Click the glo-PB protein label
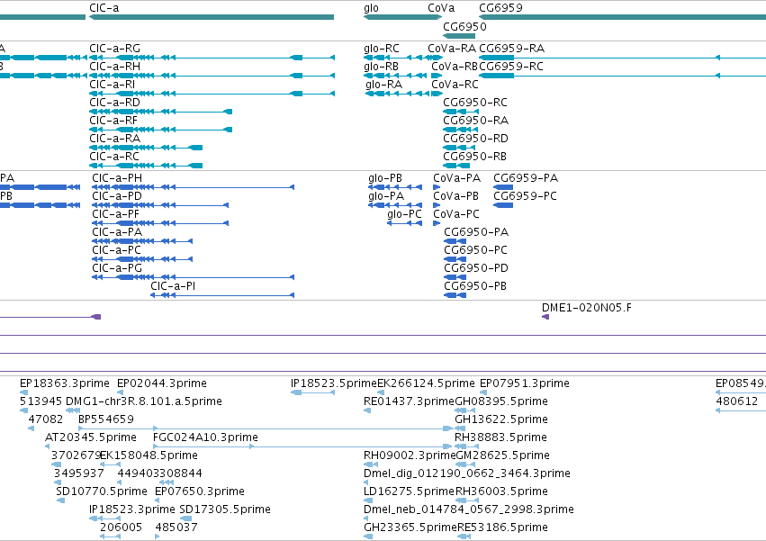This screenshot has width=766, height=541. (x=385, y=178)
